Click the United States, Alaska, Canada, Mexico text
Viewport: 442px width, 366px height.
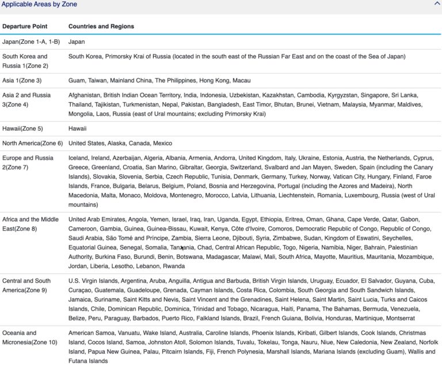pos(120,144)
